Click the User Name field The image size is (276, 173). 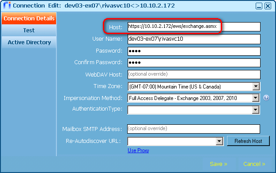[194, 39]
